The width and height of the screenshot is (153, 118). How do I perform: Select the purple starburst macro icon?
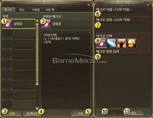(101, 43)
